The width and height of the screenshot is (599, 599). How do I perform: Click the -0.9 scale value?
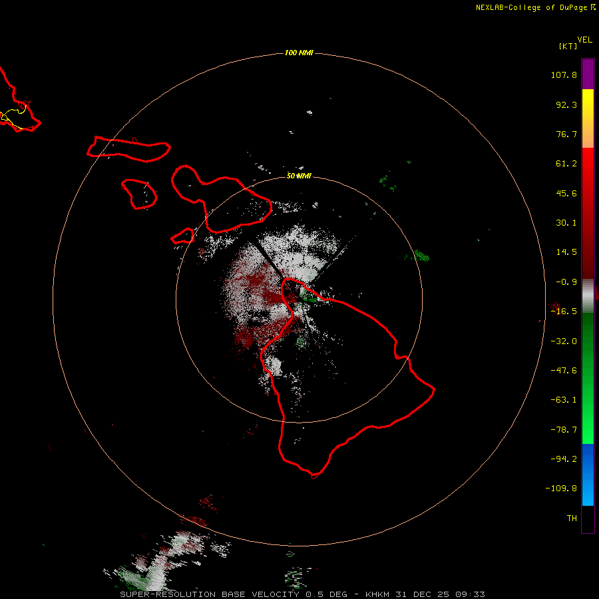click(x=566, y=282)
